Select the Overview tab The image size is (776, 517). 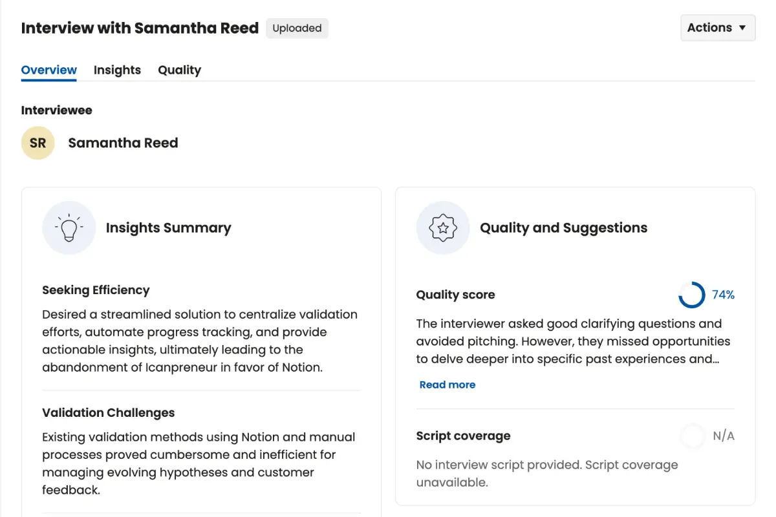click(49, 70)
